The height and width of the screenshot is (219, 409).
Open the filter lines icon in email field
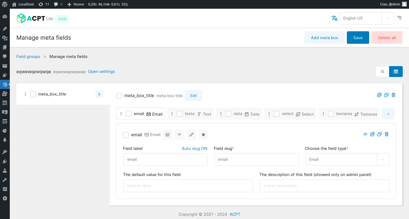pos(179,135)
